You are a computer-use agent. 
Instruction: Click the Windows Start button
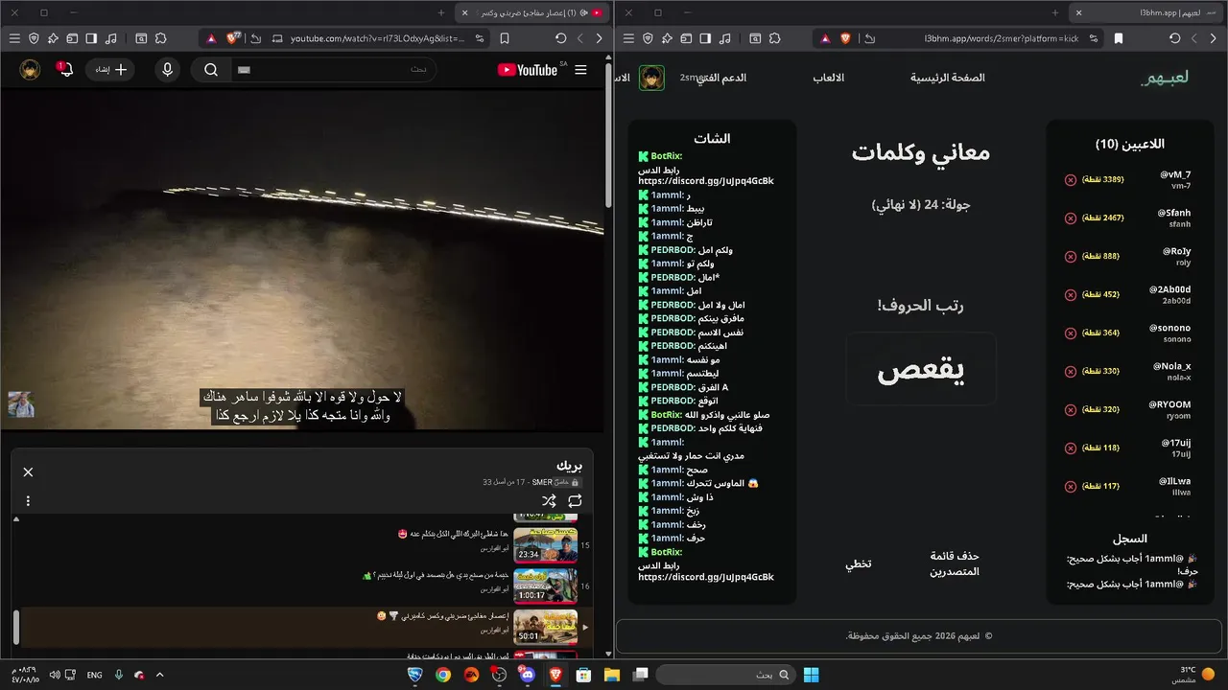[x=811, y=675]
